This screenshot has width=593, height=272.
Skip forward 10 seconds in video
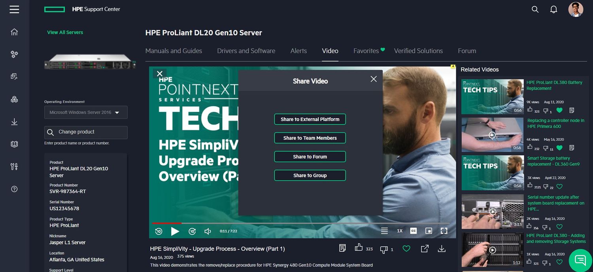tap(192, 231)
